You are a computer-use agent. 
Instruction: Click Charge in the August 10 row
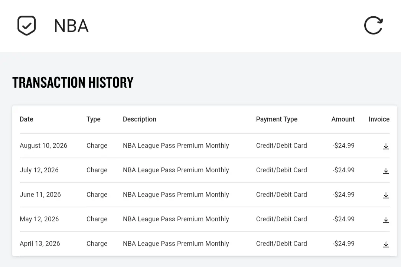coord(97,146)
